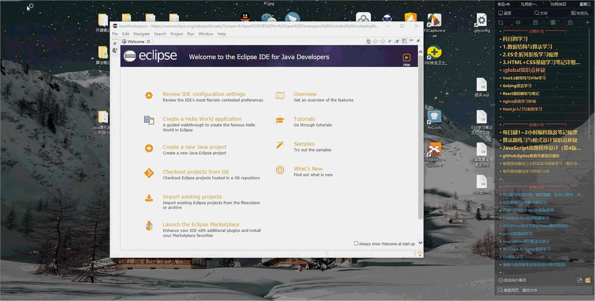
Task: Open Launch the Eclipse Marketplace link
Action: pos(201,224)
